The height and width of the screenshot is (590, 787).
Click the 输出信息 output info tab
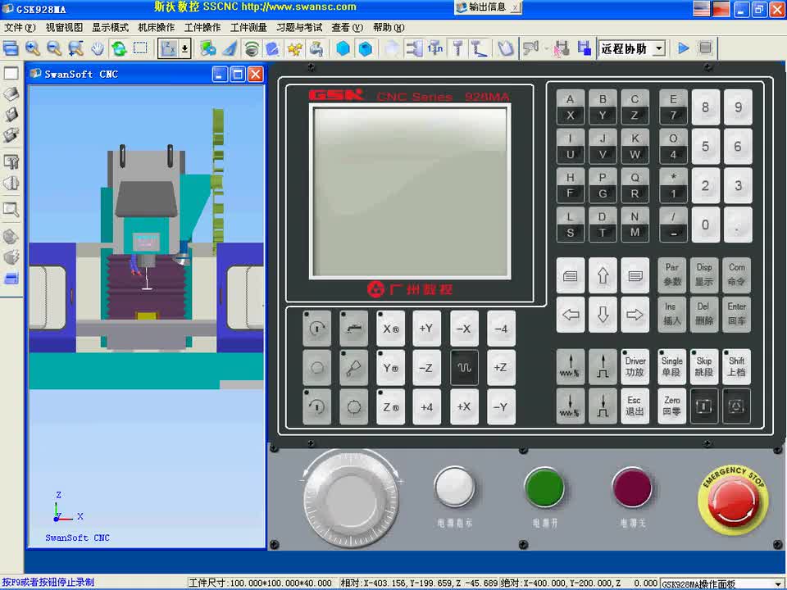tap(487, 7)
